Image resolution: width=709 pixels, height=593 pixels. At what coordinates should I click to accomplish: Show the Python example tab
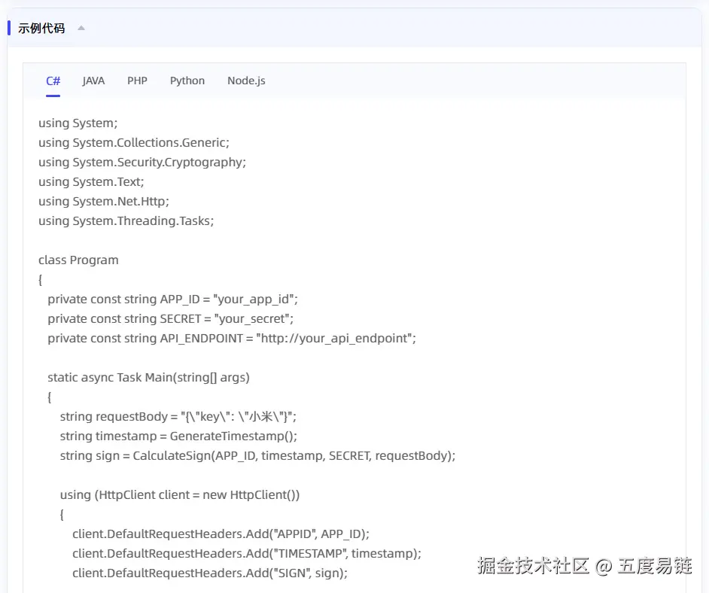(187, 81)
